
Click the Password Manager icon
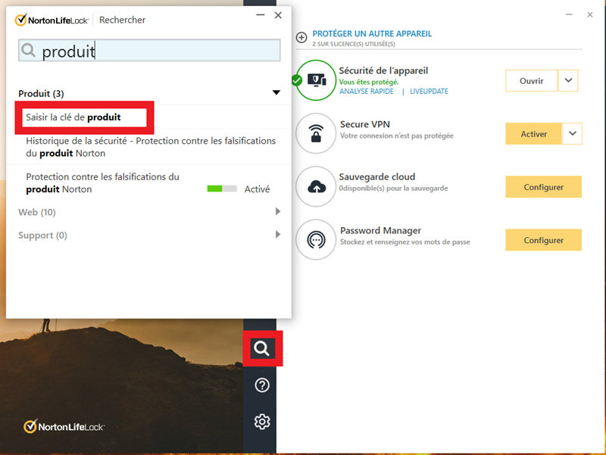[x=316, y=240]
